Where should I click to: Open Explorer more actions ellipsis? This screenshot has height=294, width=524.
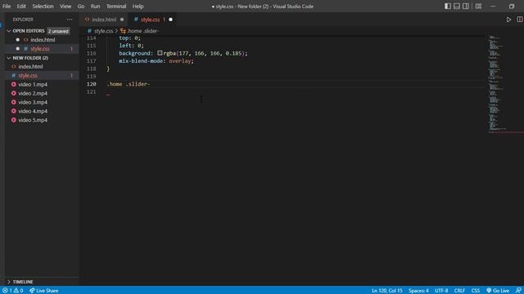point(70,20)
